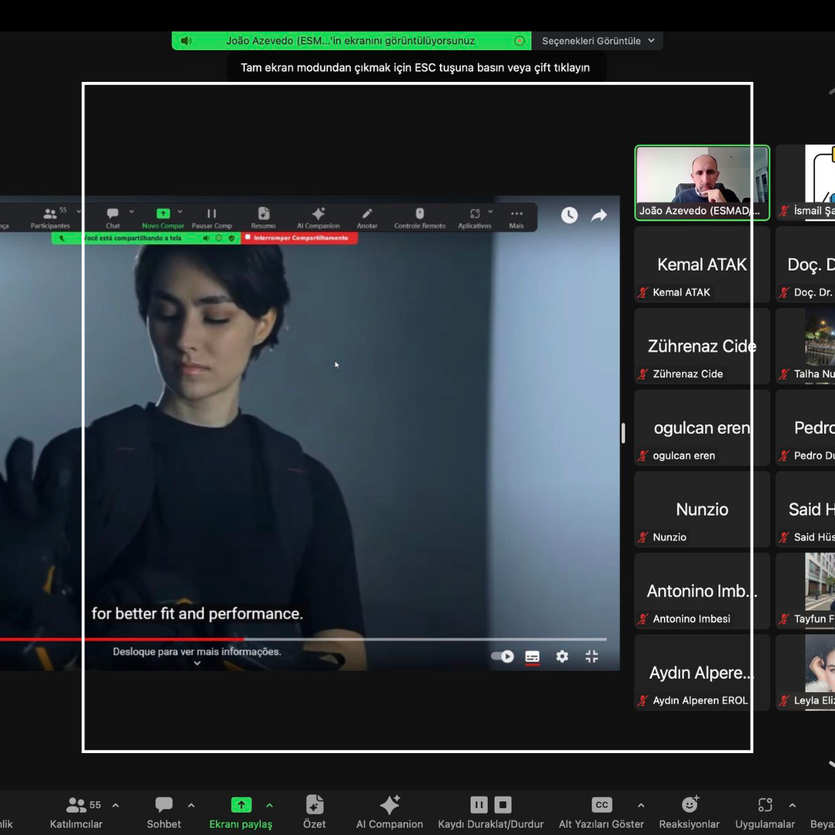Select the Anotar pencil tool

(367, 218)
